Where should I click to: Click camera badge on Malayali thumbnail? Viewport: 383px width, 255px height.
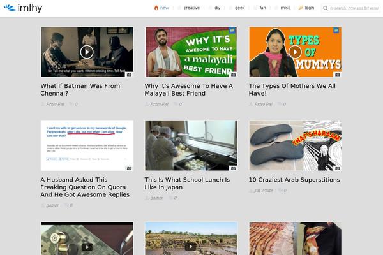click(233, 75)
